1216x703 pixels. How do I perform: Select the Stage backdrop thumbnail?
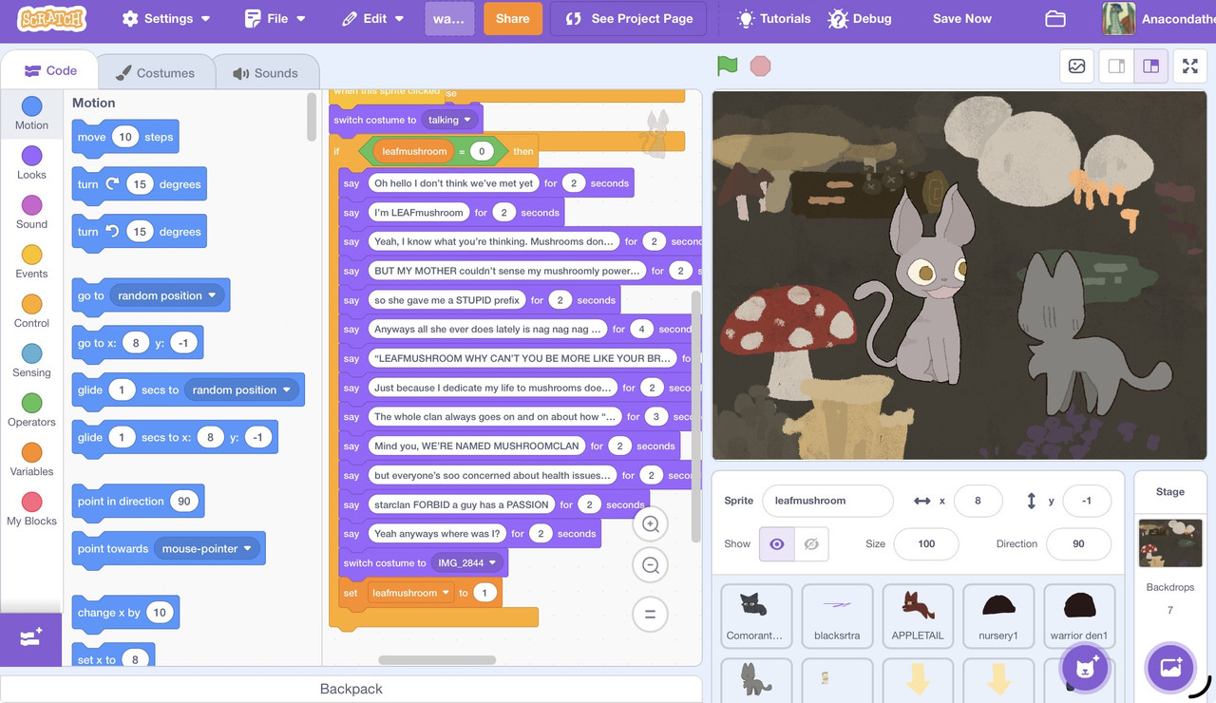click(1170, 542)
